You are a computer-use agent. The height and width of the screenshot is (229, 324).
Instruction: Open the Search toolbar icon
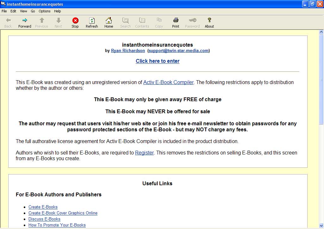[125, 20]
